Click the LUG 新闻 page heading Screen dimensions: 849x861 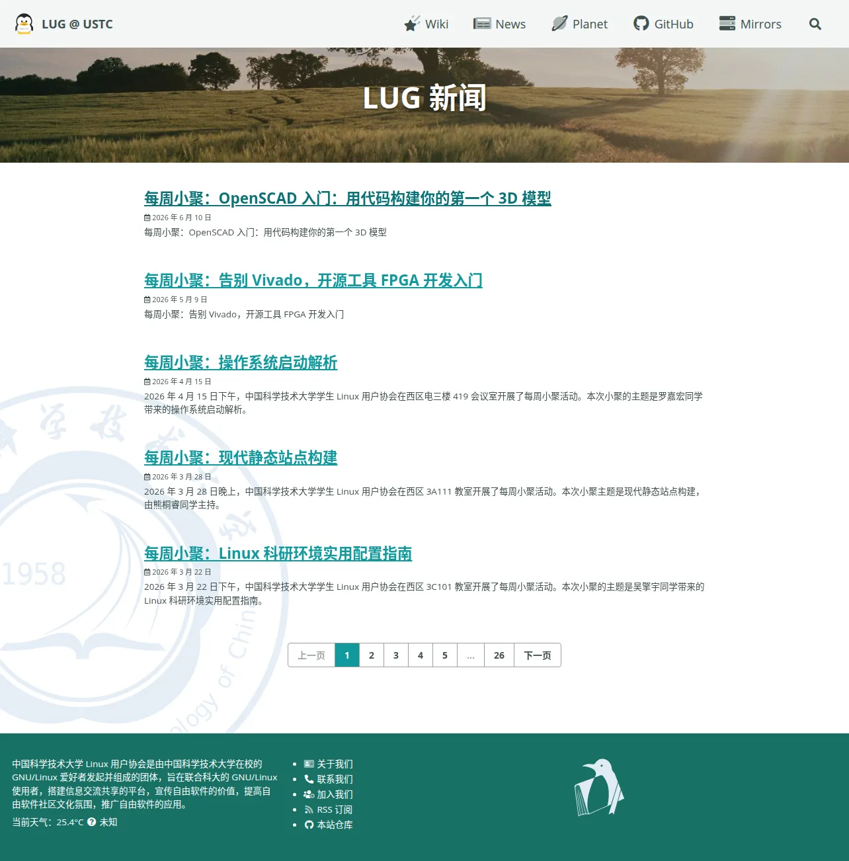(x=425, y=98)
